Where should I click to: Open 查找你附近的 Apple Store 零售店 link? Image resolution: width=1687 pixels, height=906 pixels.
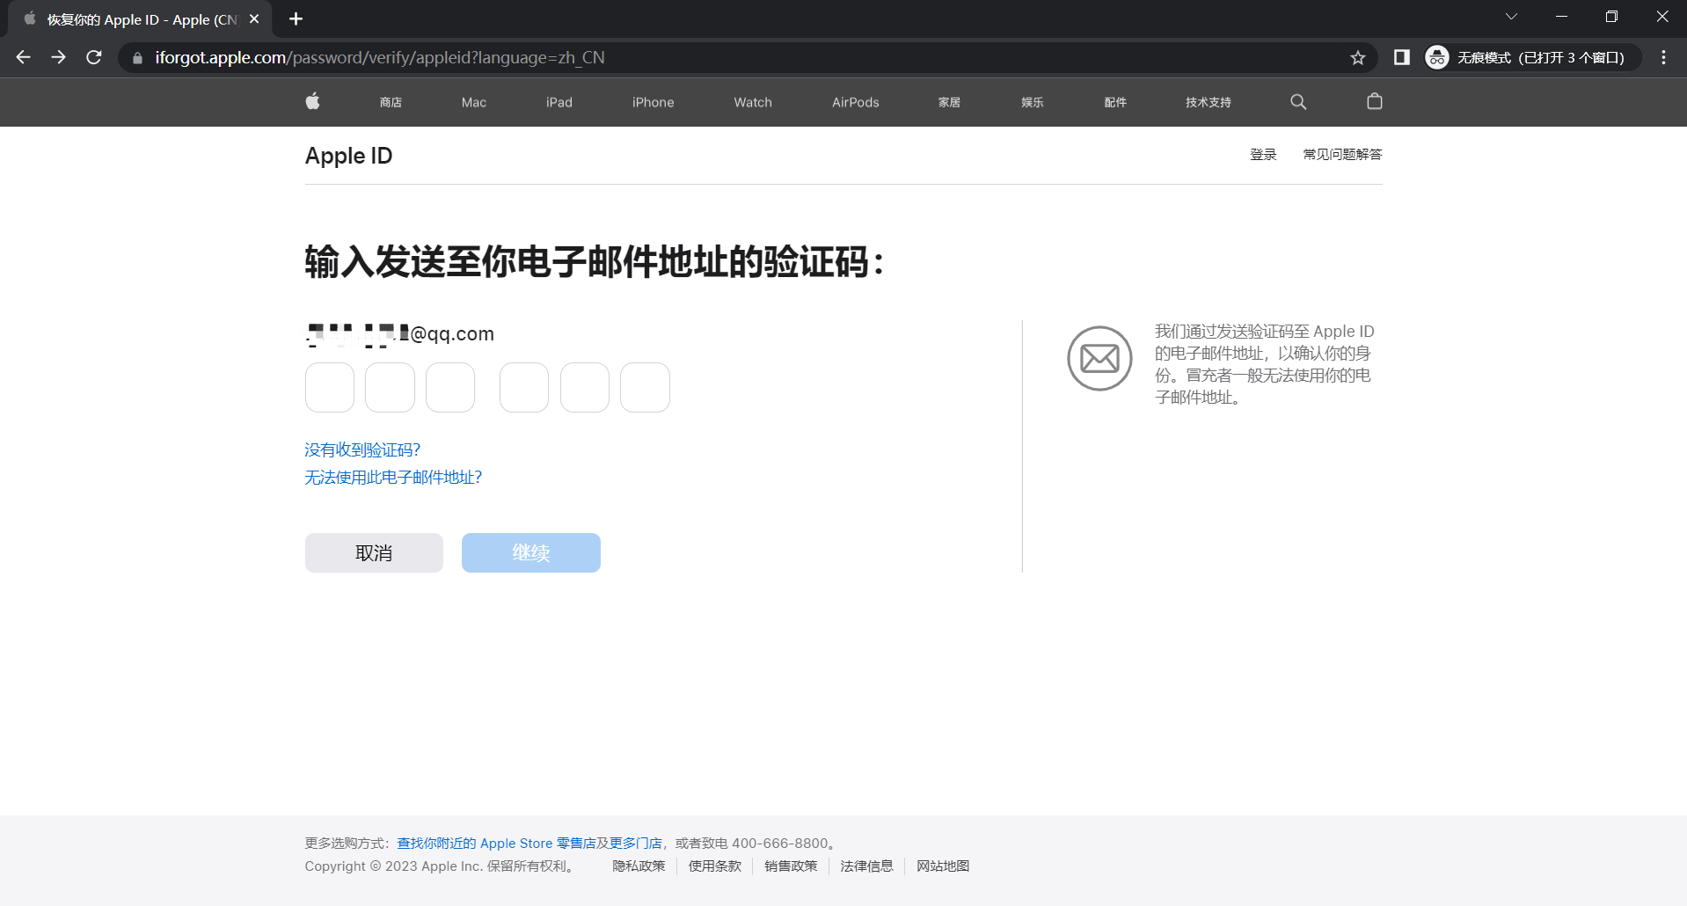point(496,843)
